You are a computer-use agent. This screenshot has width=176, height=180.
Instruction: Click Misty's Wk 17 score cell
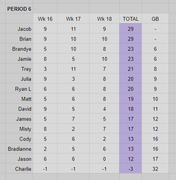point(73,128)
